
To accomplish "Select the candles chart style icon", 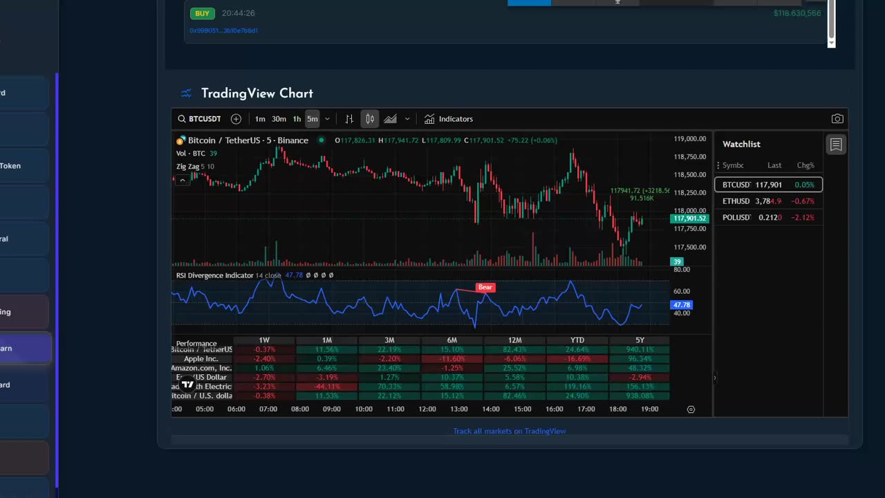I will click(x=370, y=119).
